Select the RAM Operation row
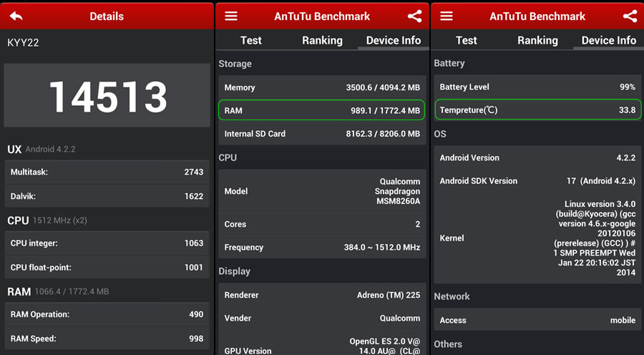The image size is (644, 355). click(x=107, y=314)
